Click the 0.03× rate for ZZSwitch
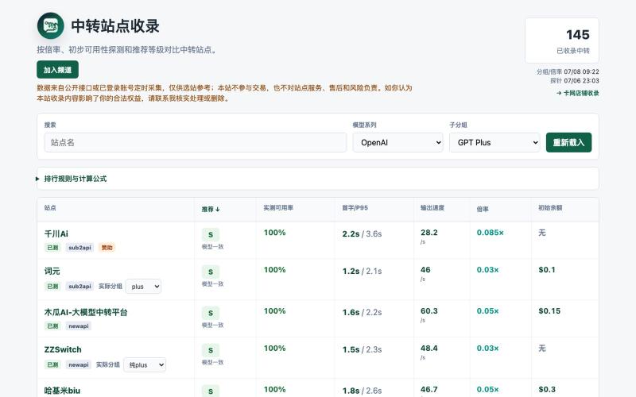The width and height of the screenshot is (636, 397). coord(487,349)
